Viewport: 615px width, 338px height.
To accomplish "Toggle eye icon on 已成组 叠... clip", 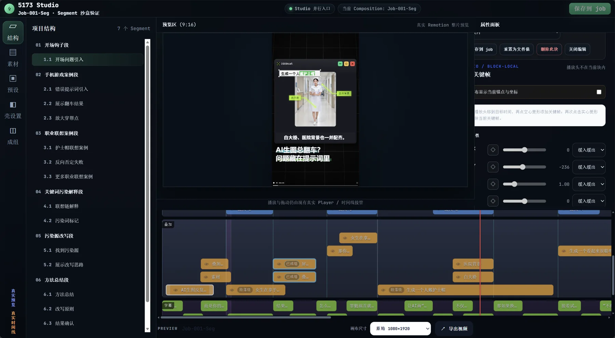I will (279, 277).
